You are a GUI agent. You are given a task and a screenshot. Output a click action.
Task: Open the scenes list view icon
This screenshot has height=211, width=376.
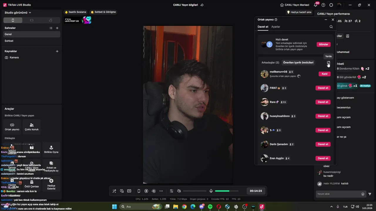[x=51, y=28]
